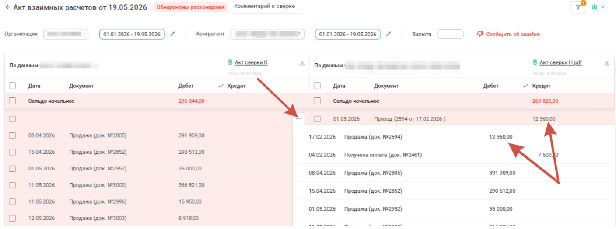The image size is (616, 229).
Task: Click the right table Кредит column header
Action: tap(542, 86)
